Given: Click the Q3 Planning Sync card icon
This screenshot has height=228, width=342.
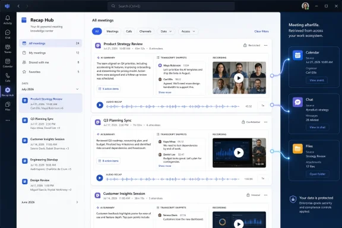Looking at the screenshot, I should 98,122.
